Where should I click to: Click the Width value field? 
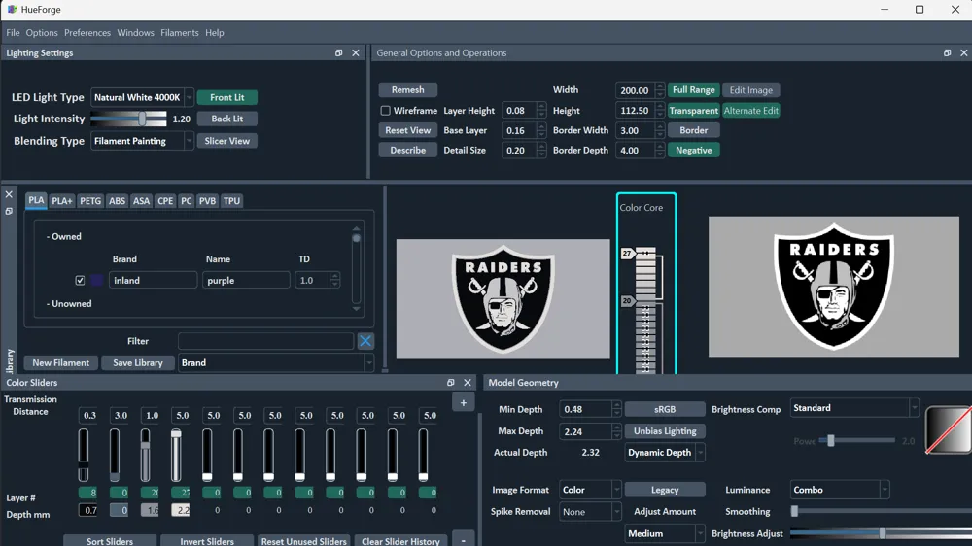(634, 90)
